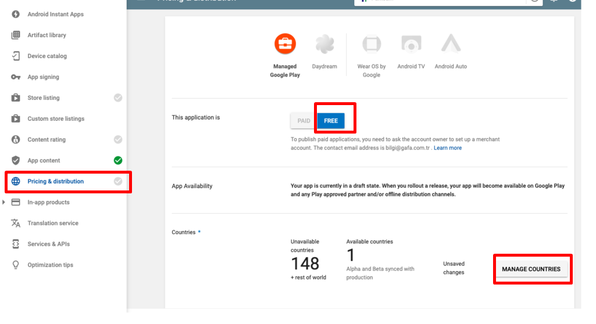This screenshot has width=596, height=324.
Task: Click the '+ rest of world' text
Action: click(x=308, y=278)
